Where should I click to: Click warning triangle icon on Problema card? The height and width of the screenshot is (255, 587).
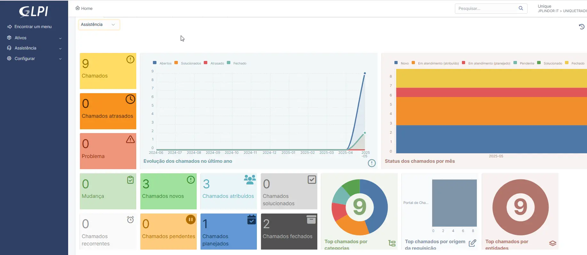pyautogui.click(x=130, y=139)
